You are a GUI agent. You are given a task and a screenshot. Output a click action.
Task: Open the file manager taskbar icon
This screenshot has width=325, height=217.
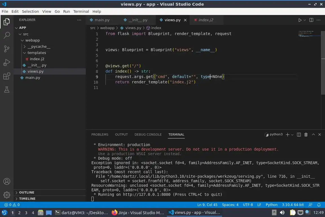coord(41,213)
